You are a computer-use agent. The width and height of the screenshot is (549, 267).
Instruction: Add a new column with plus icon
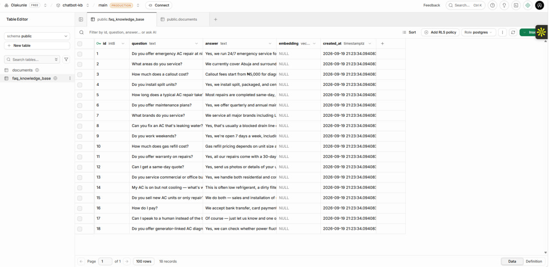point(383,43)
